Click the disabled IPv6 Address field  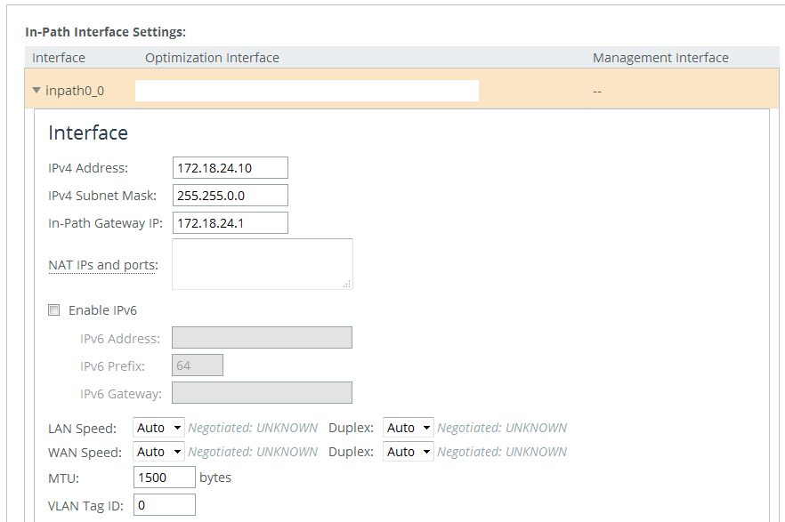262,338
